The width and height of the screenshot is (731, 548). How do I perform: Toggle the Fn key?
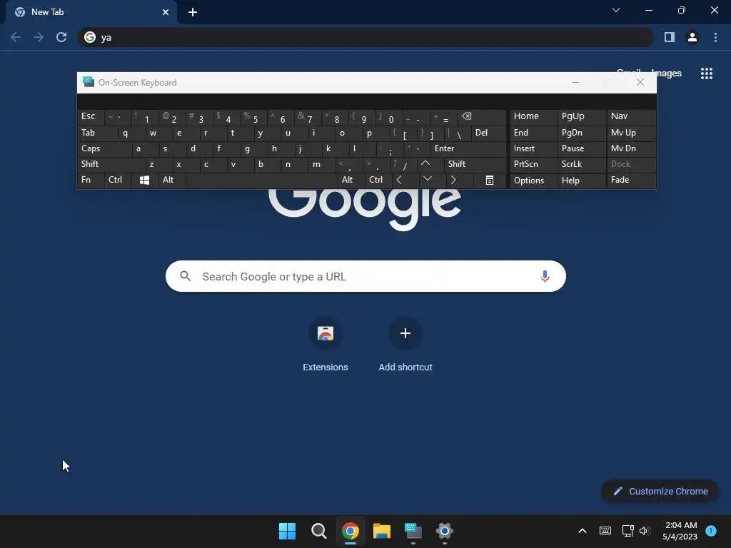pos(91,180)
